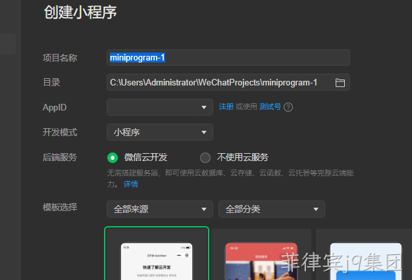Open the folder browse icon for directory
This screenshot has height=280, width=412.
click(x=340, y=83)
